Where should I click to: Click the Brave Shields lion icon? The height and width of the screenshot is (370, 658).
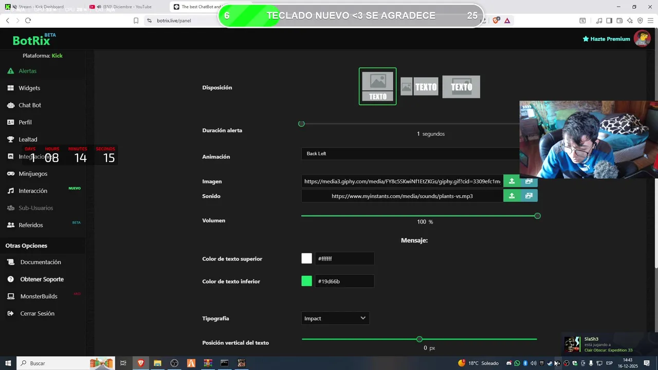point(496,21)
